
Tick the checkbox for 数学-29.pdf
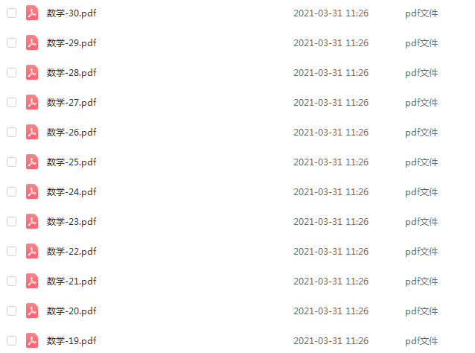point(11,42)
